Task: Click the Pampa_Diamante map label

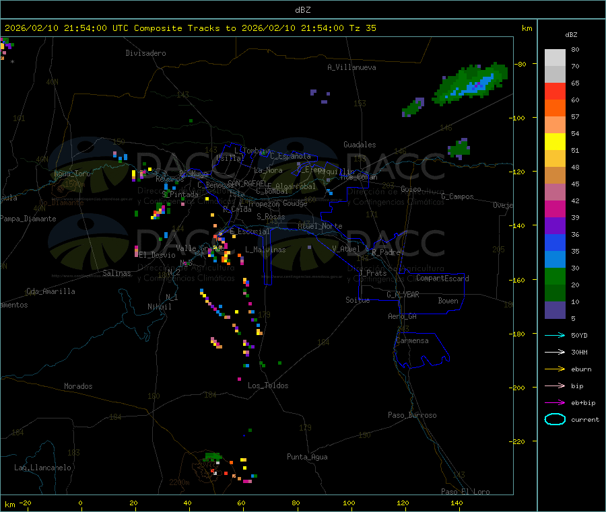Action: coord(28,219)
